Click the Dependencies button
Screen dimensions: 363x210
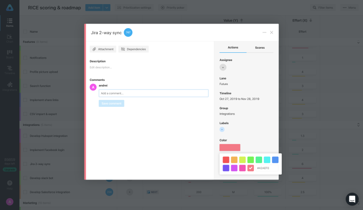134,49
